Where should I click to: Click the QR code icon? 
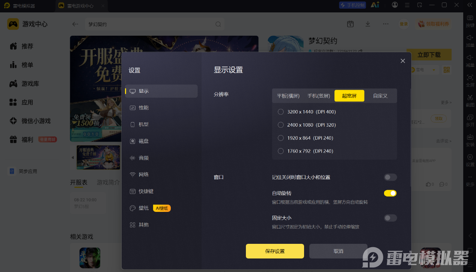click(x=446, y=70)
